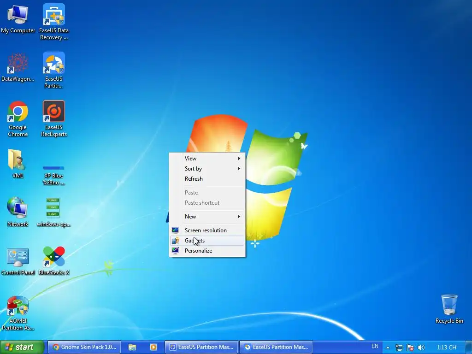Switch to first EaseUS Partition Master taskbar button
Image resolution: width=472 pixels, height=354 pixels.
click(201, 347)
